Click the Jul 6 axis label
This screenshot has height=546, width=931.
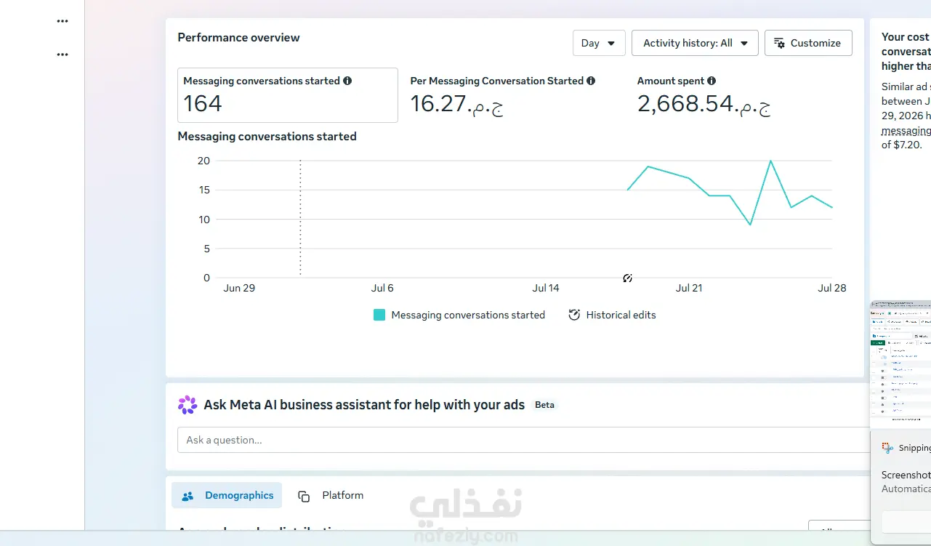[x=382, y=288]
